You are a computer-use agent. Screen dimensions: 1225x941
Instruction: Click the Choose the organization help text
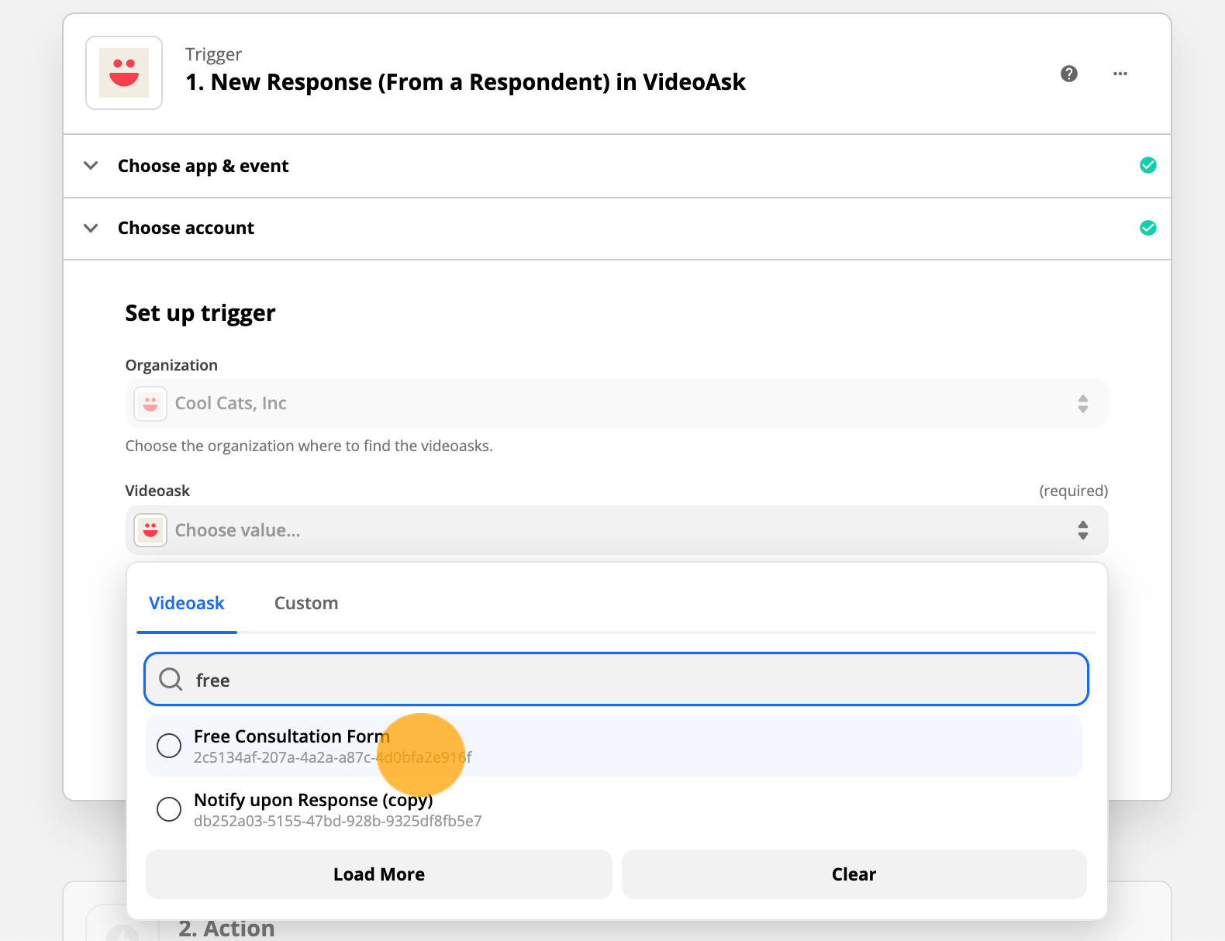tap(309, 446)
